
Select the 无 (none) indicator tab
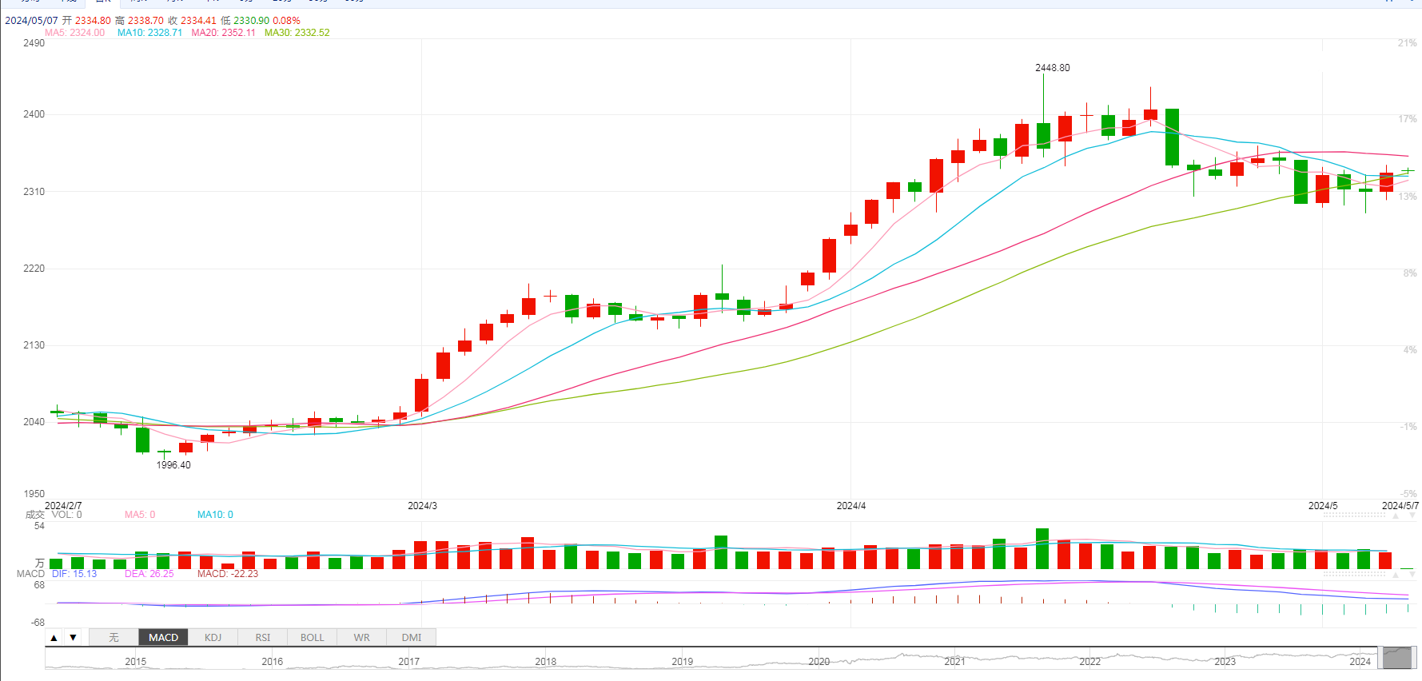coord(114,638)
